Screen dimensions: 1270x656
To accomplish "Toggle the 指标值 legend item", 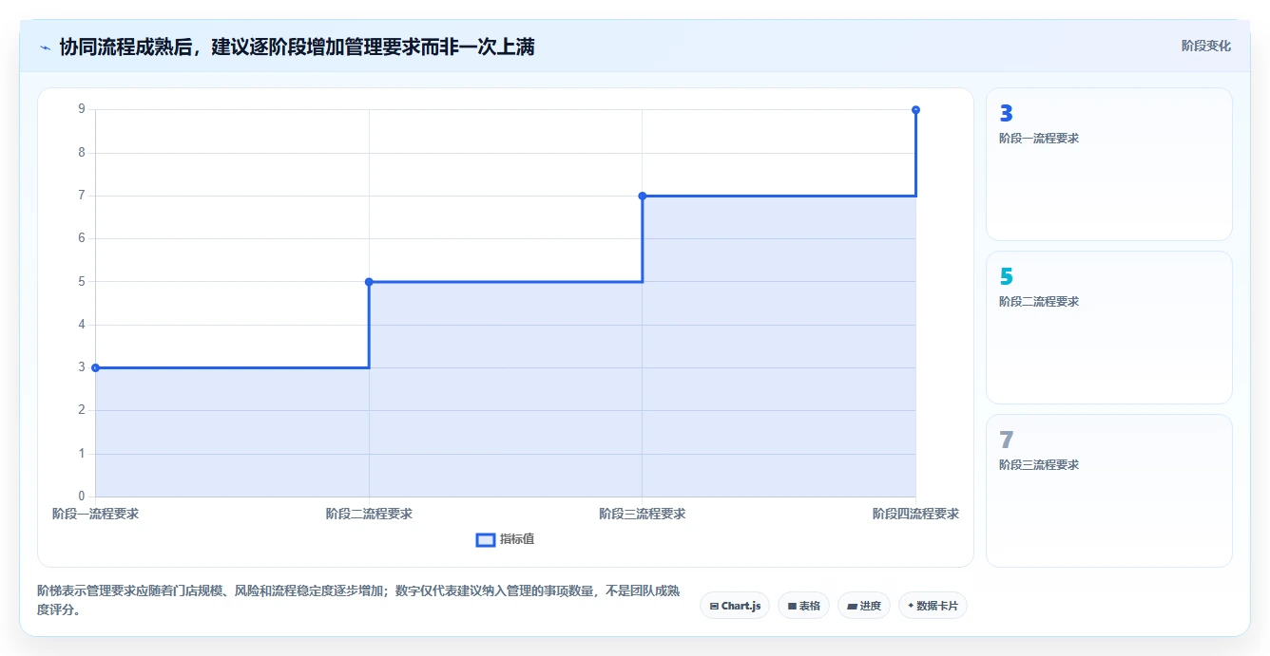I will click(x=505, y=539).
